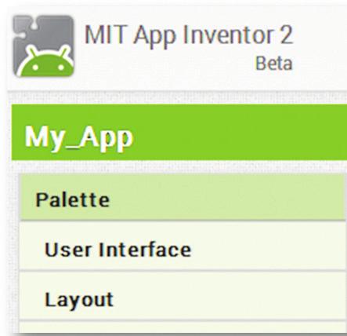Open the partially visible section below Layout
The height and width of the screenshot is (336, 347).
[x=183, y=327]
